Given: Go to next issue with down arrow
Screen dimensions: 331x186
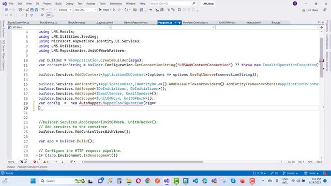Looking at the screenshot, I should click(x=62, y=162).
